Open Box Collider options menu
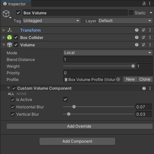The image size is (154, 154). (x=150, y=37)
